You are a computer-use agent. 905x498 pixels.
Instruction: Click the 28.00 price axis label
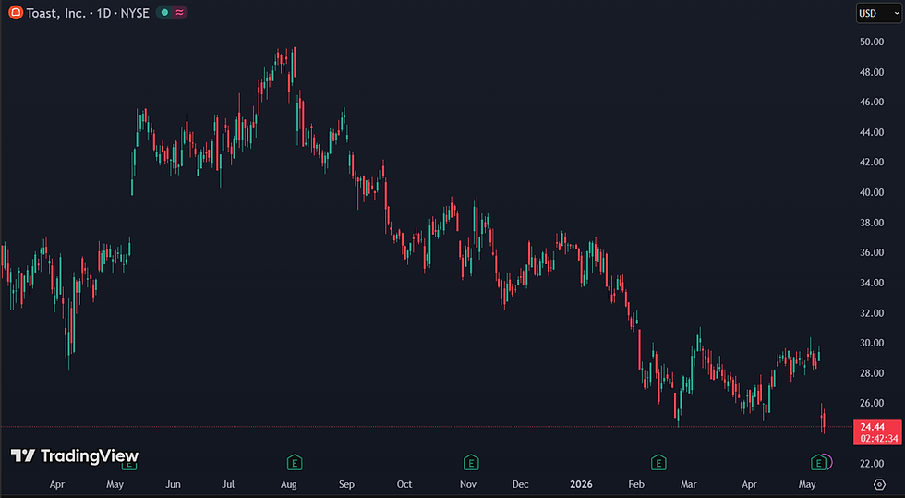pyautogui.click(x=872, y=373)
